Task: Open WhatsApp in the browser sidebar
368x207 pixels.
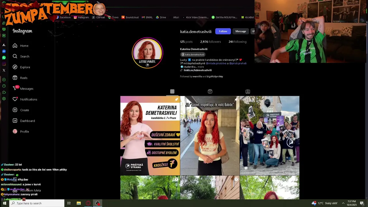Action: (x=4, y=57)
